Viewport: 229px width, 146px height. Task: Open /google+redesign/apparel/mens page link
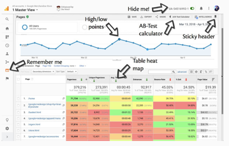pyautogui.click(x=45, y=118)
